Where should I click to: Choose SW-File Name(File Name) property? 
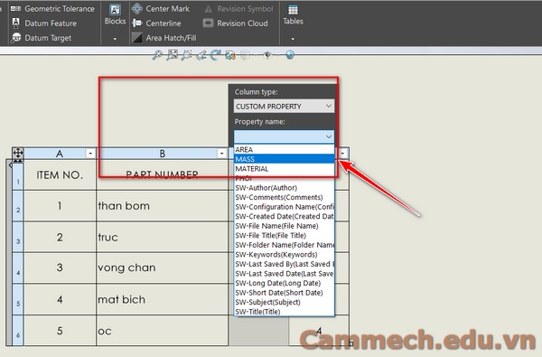[285, 226]
